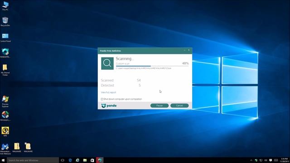Click the Search the web and Windows box
Screen dimensions: 290x163
tap(33, 160)
